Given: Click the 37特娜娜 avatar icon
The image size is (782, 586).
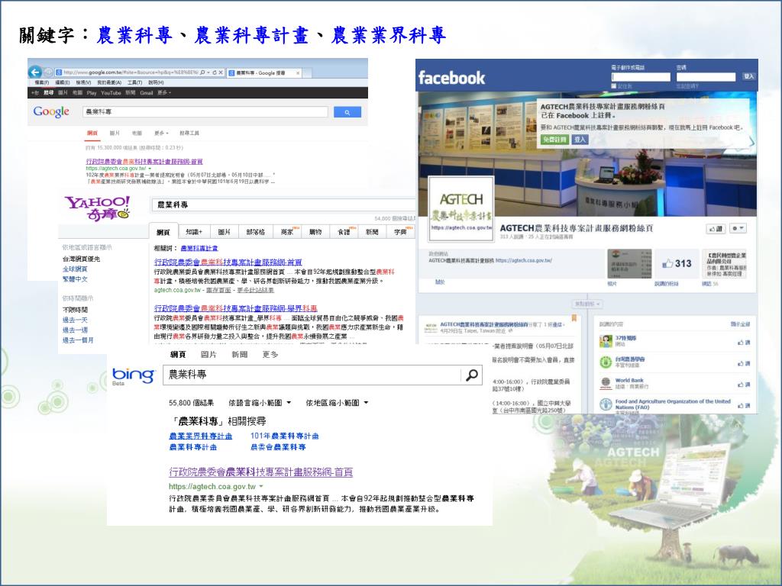Looking at the screenshot, I should 606,341.
